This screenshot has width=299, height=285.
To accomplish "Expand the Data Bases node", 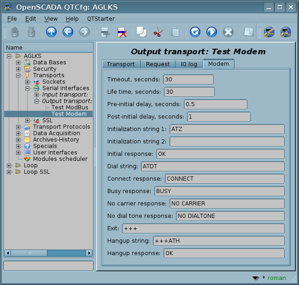I will pos(18,63).
